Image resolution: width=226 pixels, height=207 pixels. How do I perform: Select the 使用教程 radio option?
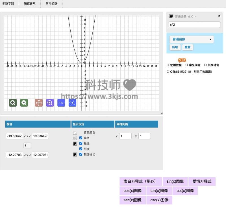click(168, 65)
